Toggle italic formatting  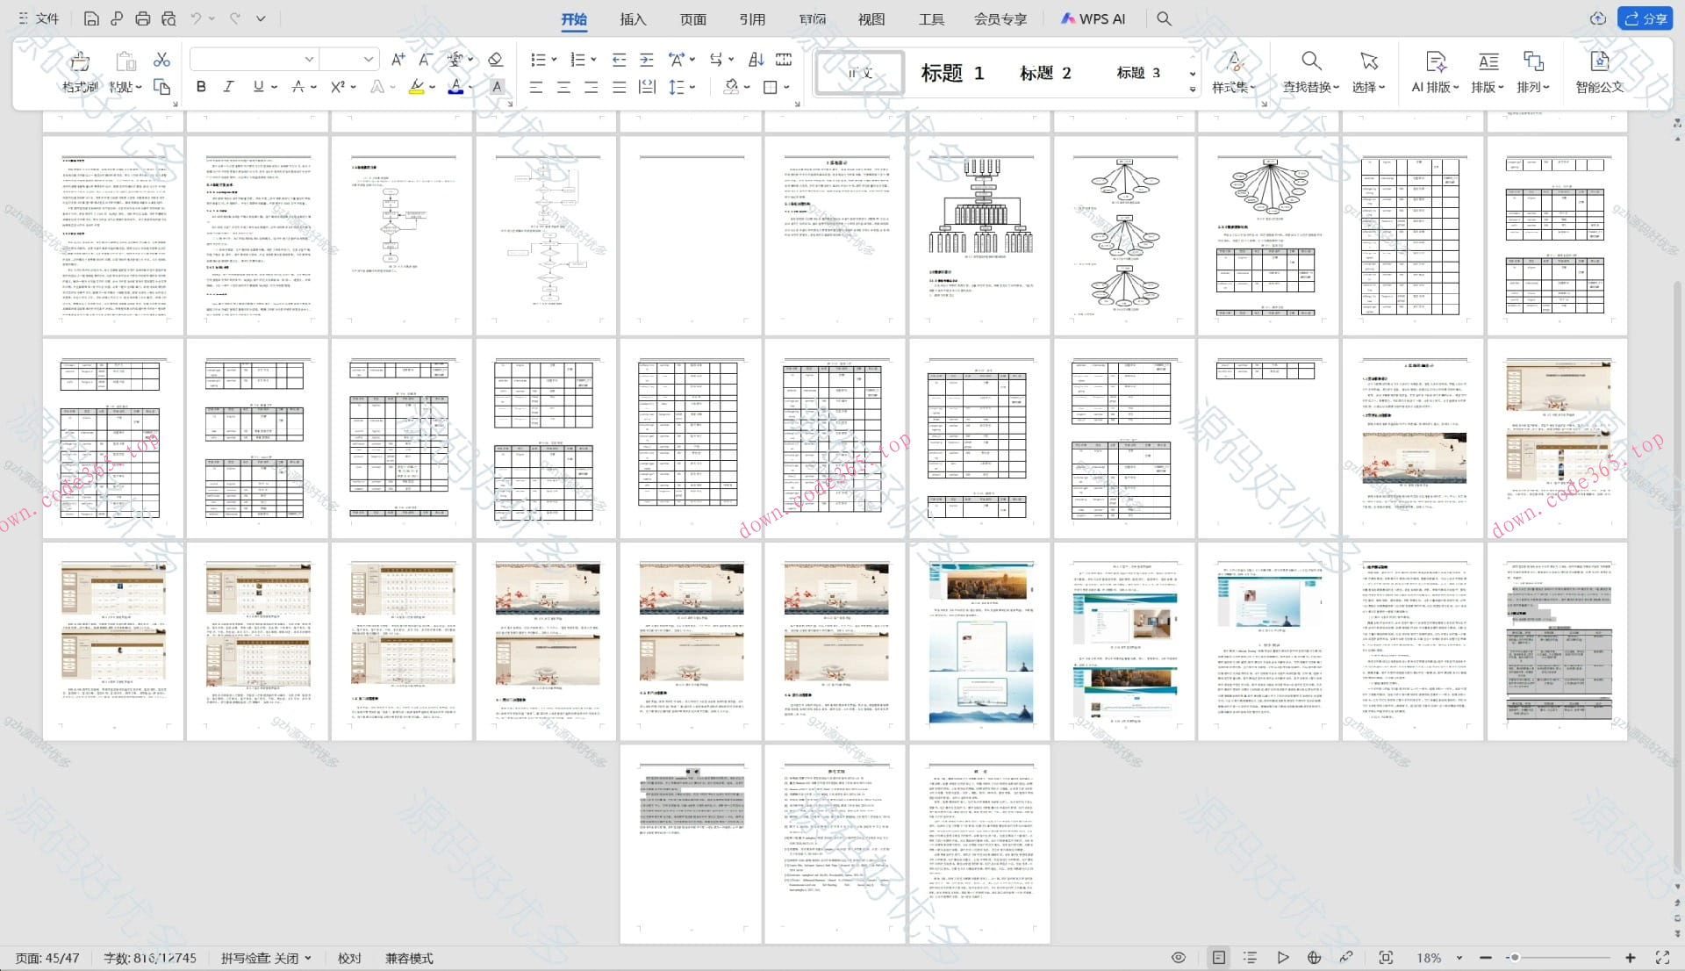[x=228, y=87]
